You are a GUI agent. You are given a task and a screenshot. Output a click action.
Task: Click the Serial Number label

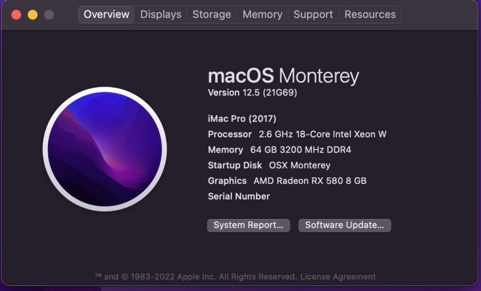[x=239, y=197]
